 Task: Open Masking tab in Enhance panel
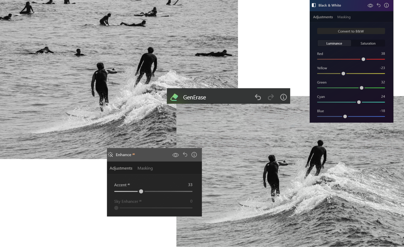(145, 168)
